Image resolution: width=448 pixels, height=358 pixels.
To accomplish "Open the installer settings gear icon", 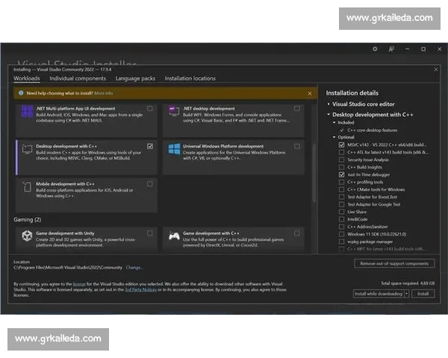I will (375, 49).
